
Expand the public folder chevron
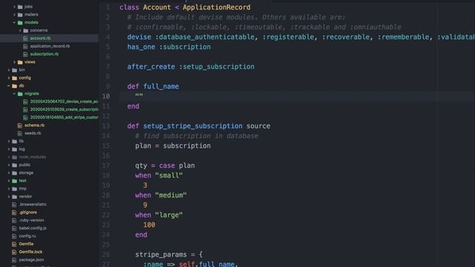9,165
